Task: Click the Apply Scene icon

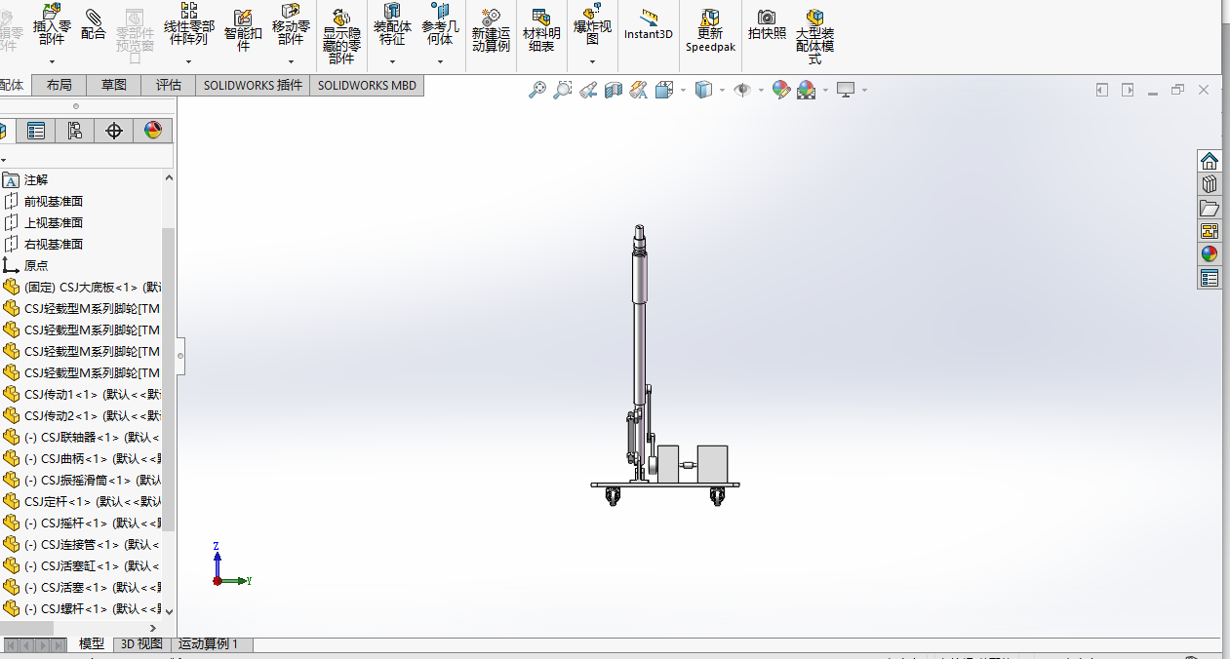Action: 807,90
